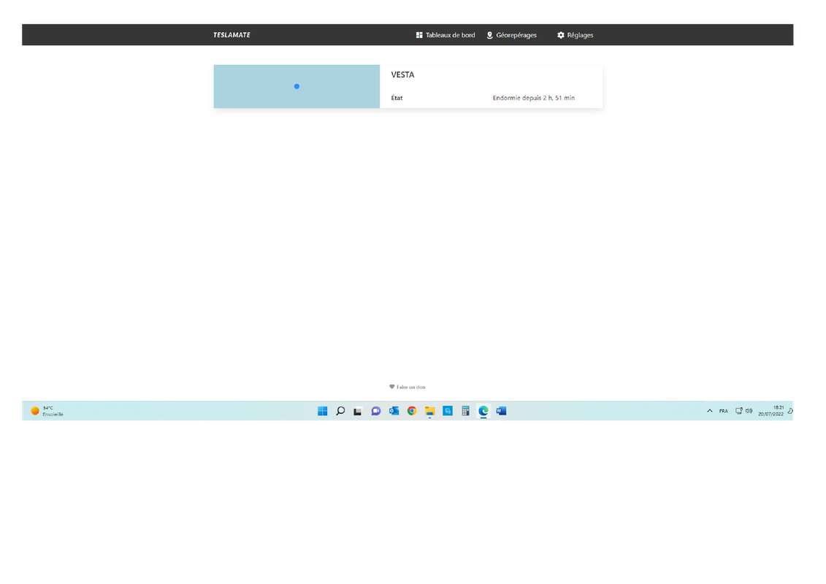
Task: Click the État label in the VESTA card
Action: pos(397,98)
